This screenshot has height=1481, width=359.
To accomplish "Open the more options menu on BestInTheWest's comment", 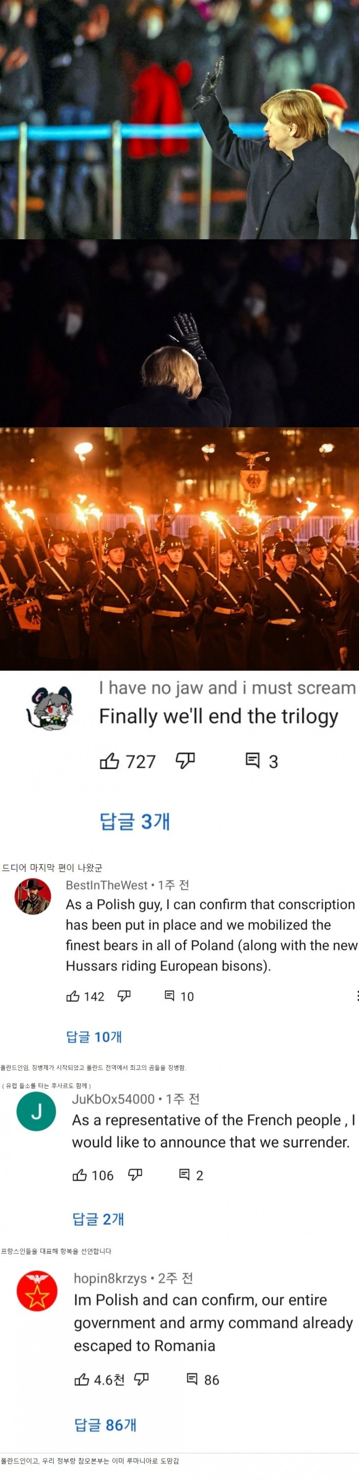I will click(357, 996).
